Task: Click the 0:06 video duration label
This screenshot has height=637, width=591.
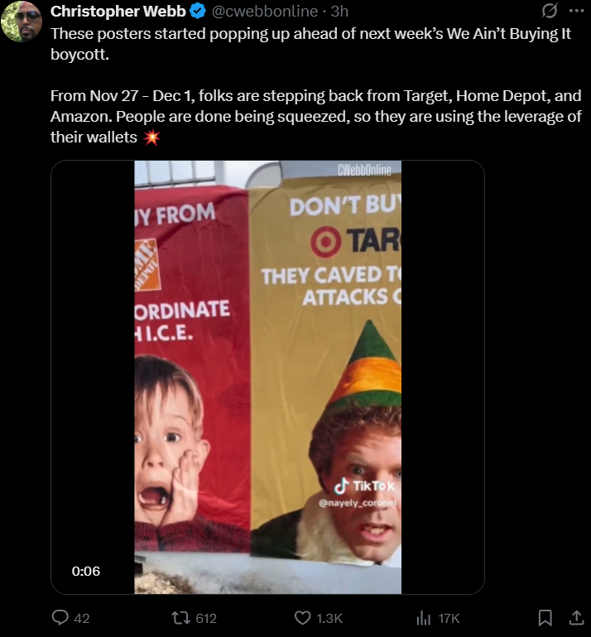Action: tap(85, 572)
